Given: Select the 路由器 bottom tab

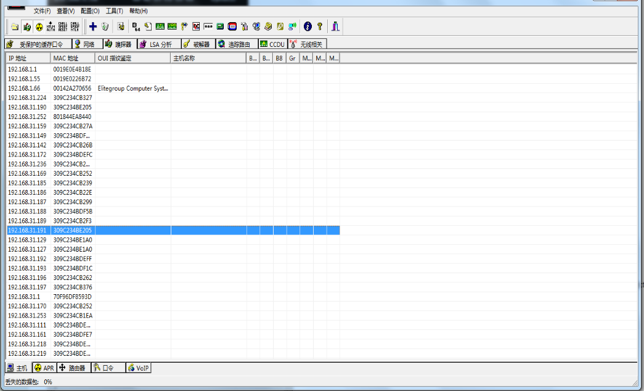Looking at the screenshot, I should 73,368.
